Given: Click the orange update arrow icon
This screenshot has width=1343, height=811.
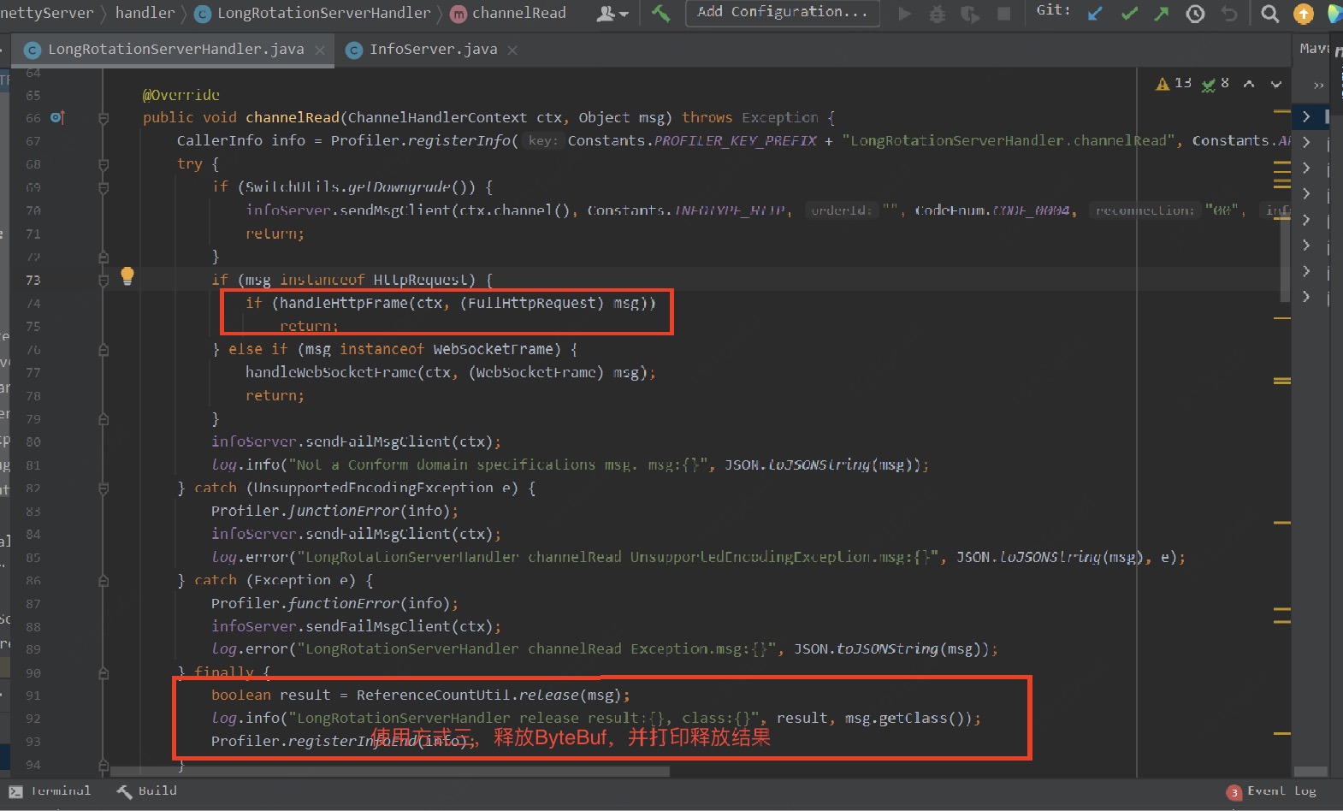Looking at the screenshot, I should coord(1303,14).
